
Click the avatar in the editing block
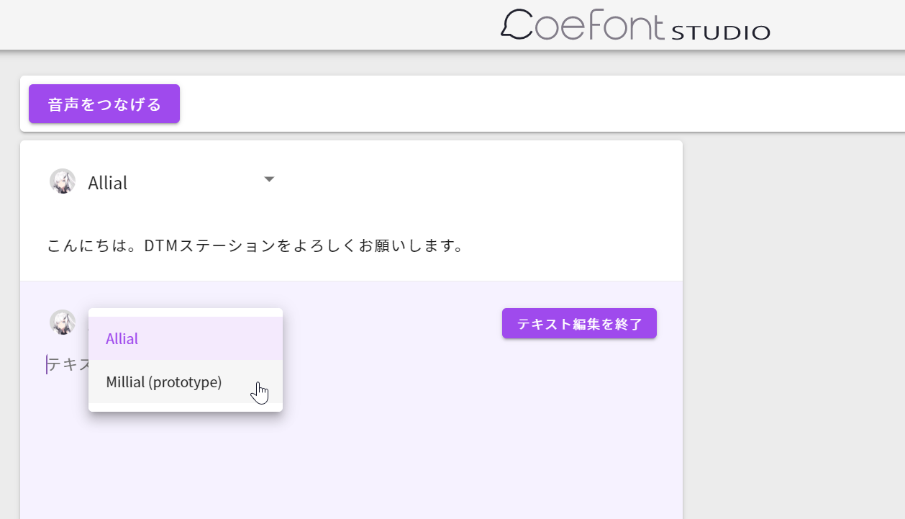pyautogui.click(x=63, y=322)
